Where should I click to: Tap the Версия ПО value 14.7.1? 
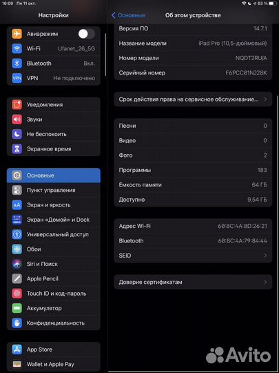point(260,28)
